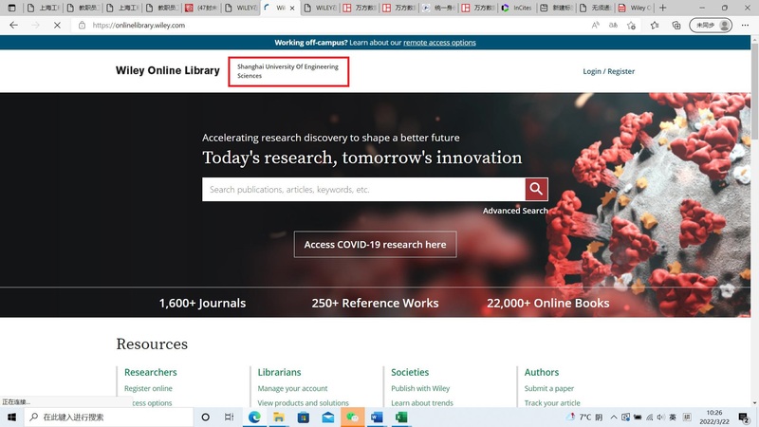This screenshot has height=427, width=759.
Task: Add page to favorites star icon
Action: pos(630,26)
